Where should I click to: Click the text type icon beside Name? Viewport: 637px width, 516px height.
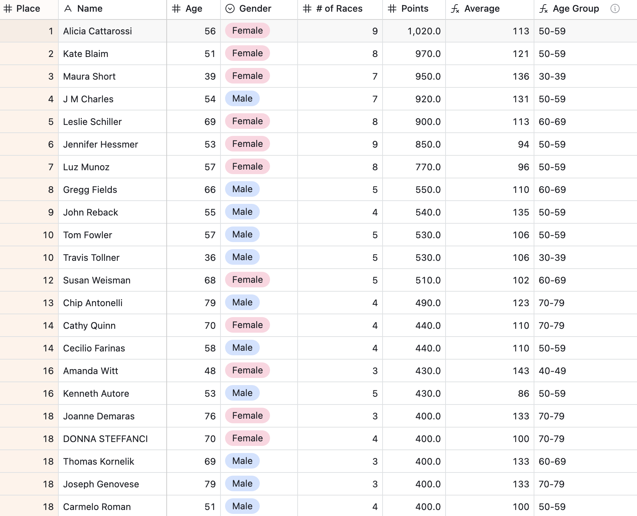tap(68, 8)
